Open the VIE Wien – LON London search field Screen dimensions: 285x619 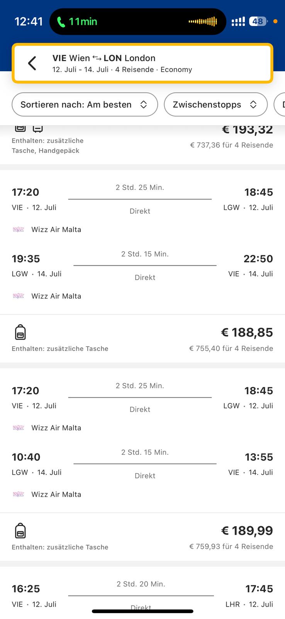coord(142,63)
